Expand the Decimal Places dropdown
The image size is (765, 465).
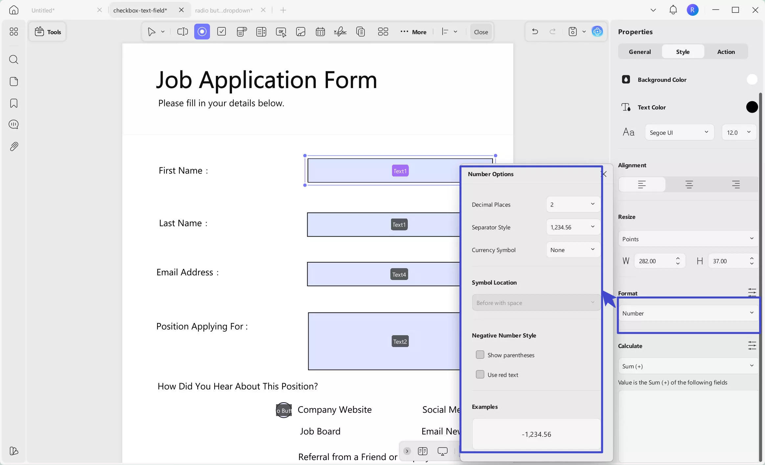coord(573,204)
